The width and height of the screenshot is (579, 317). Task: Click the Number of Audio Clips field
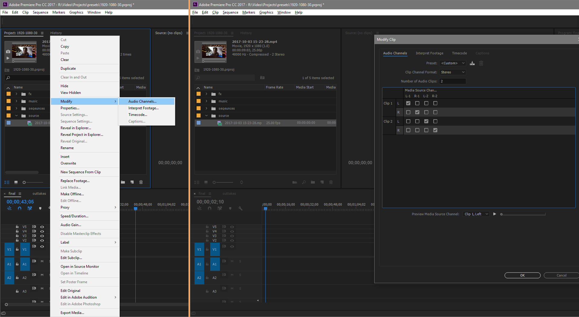(x=452, y=81)
